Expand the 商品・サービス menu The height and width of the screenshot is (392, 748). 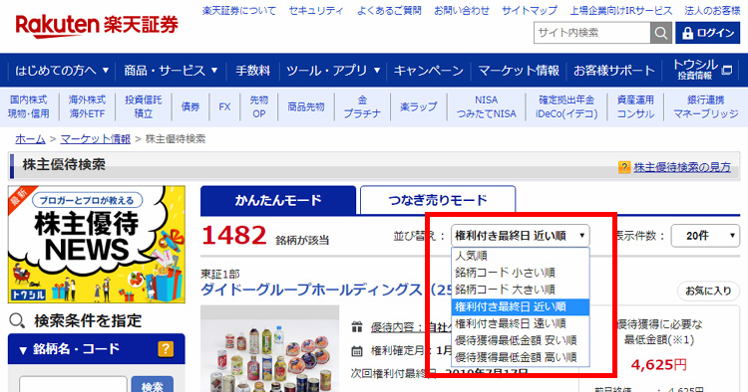pyautogui.click(x=171, y=71)
